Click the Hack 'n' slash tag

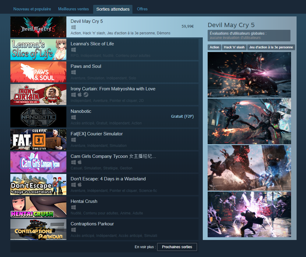234,47
